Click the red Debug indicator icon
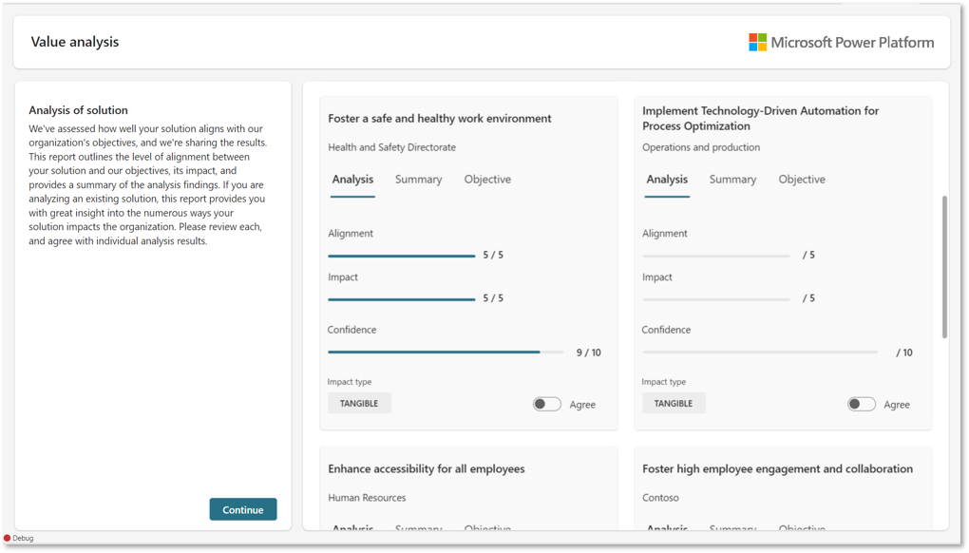This screenshot has width=969, height=553. pyautogui.click(x=8, y=538)
